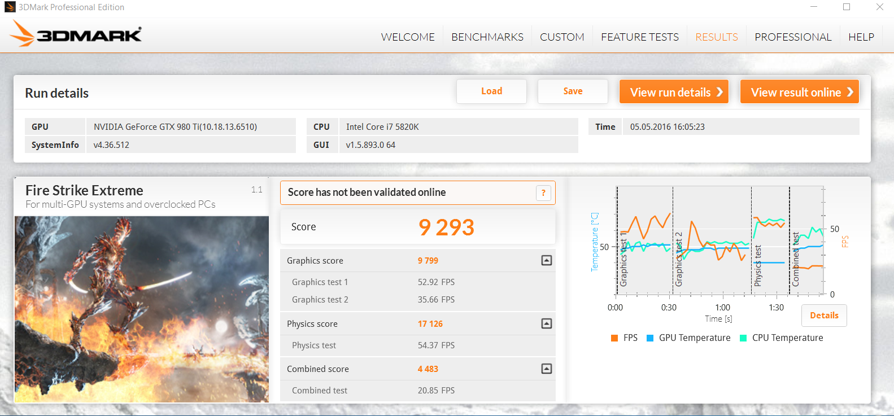Go to the CUSTOM tab

coord(562,37)
